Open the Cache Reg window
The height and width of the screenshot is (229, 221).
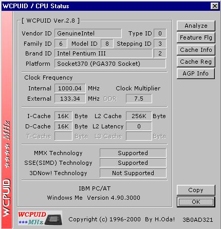(x=196, y=62)
